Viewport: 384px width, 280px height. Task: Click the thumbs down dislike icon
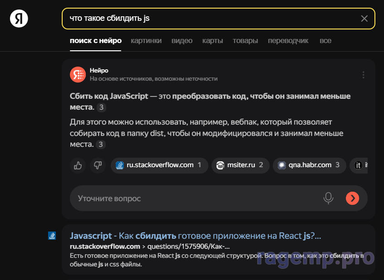tap(97, 165)
